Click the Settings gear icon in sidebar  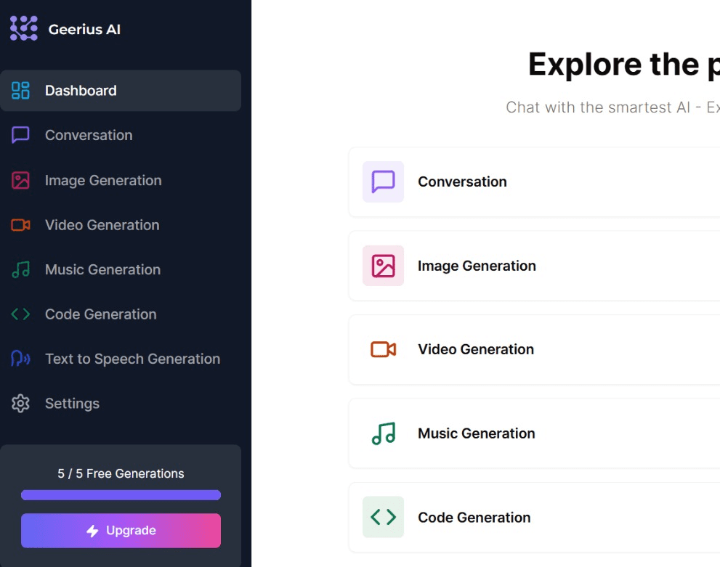click(x=20, y=404)
